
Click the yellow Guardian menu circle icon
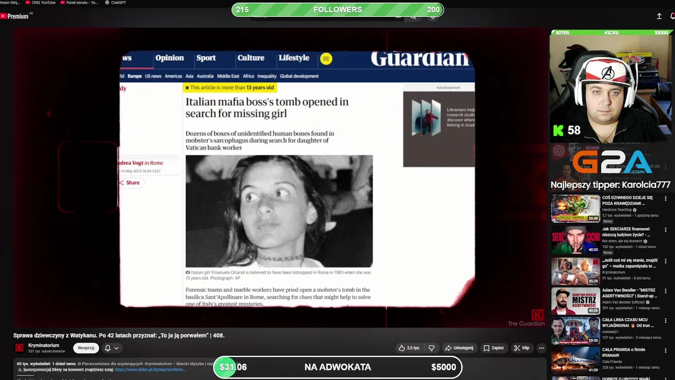pyautogui.click(x=326, y=59)
